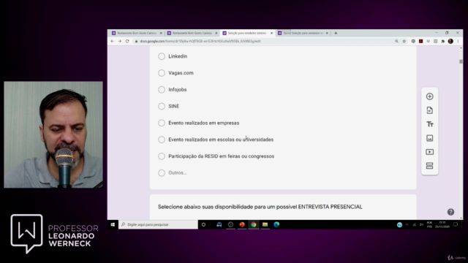This screenshot has width=468, height=263.
Task: Open Windows Start menu
Action: coord(113,224)
